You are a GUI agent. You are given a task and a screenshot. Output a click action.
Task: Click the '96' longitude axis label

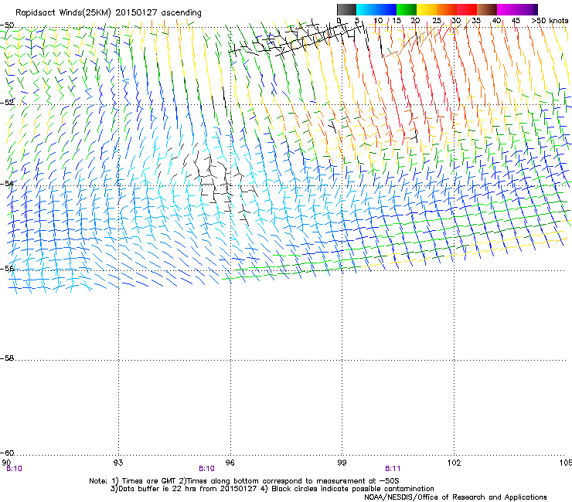230,463
